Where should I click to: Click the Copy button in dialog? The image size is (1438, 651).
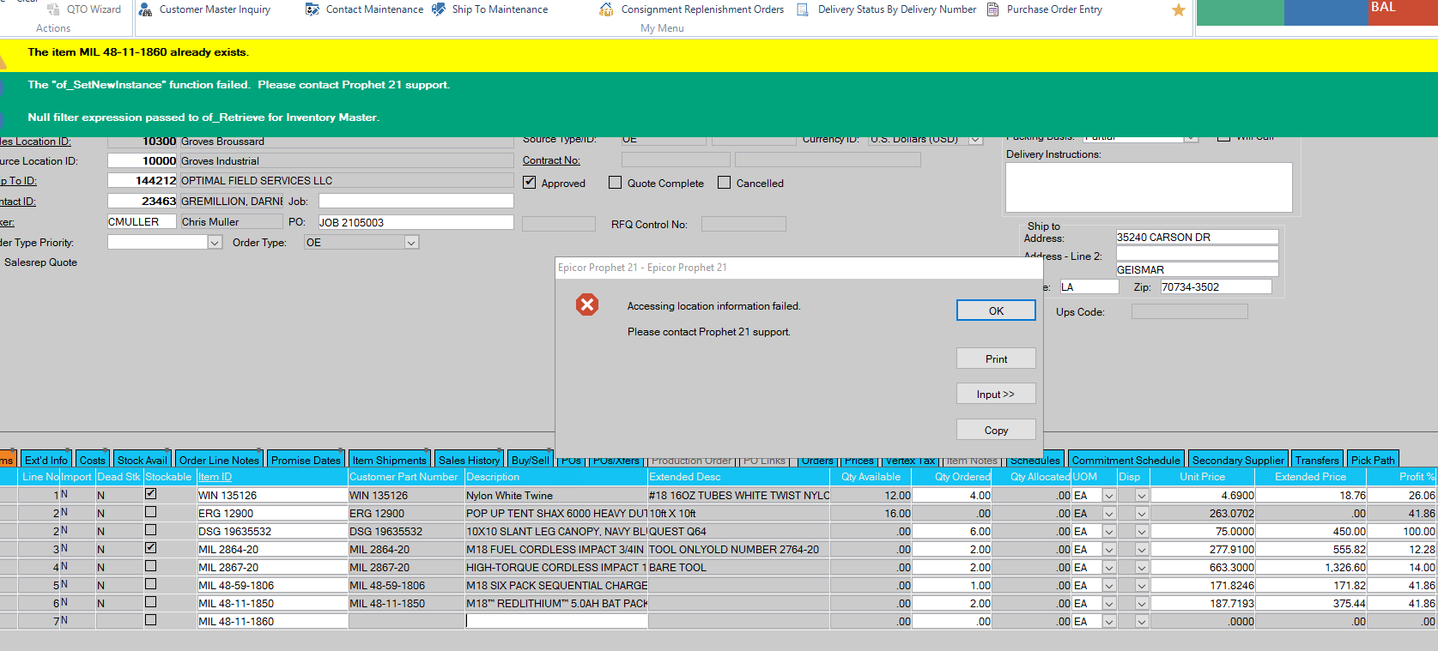[996, 430]
